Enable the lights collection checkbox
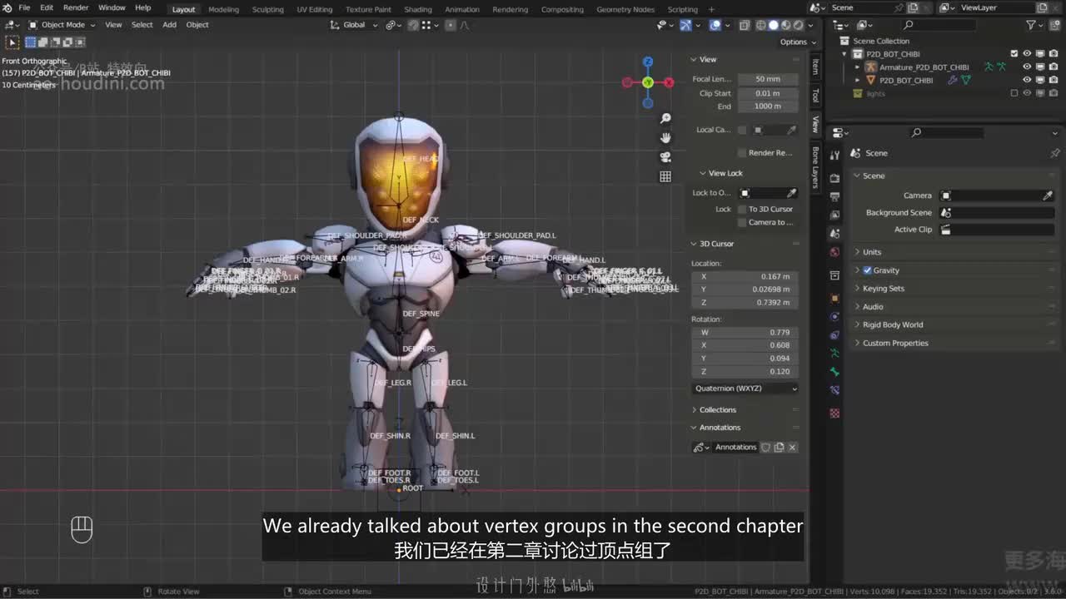 click(1014, 93)
